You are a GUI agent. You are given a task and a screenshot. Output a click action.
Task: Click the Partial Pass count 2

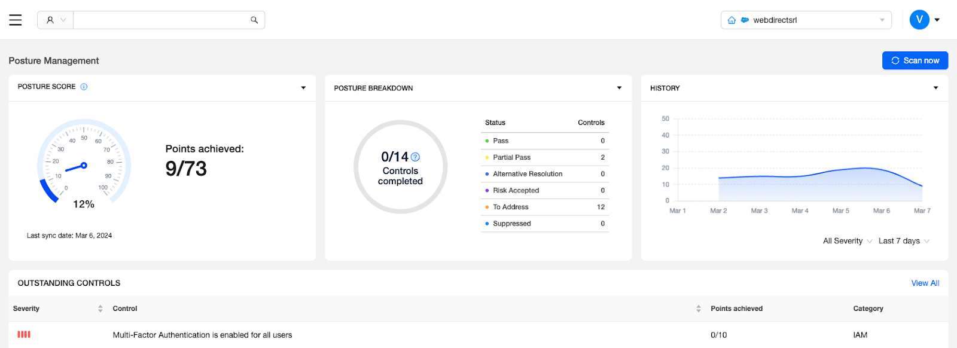(x=602, y=157)
